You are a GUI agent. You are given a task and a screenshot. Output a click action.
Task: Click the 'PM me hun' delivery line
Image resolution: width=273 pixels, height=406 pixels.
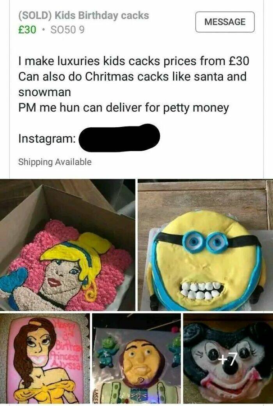tap(123, 107)
